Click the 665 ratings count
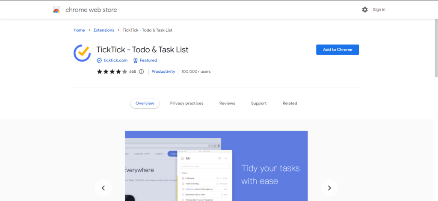Screen dimensions: 438x201 pos(133,72)
